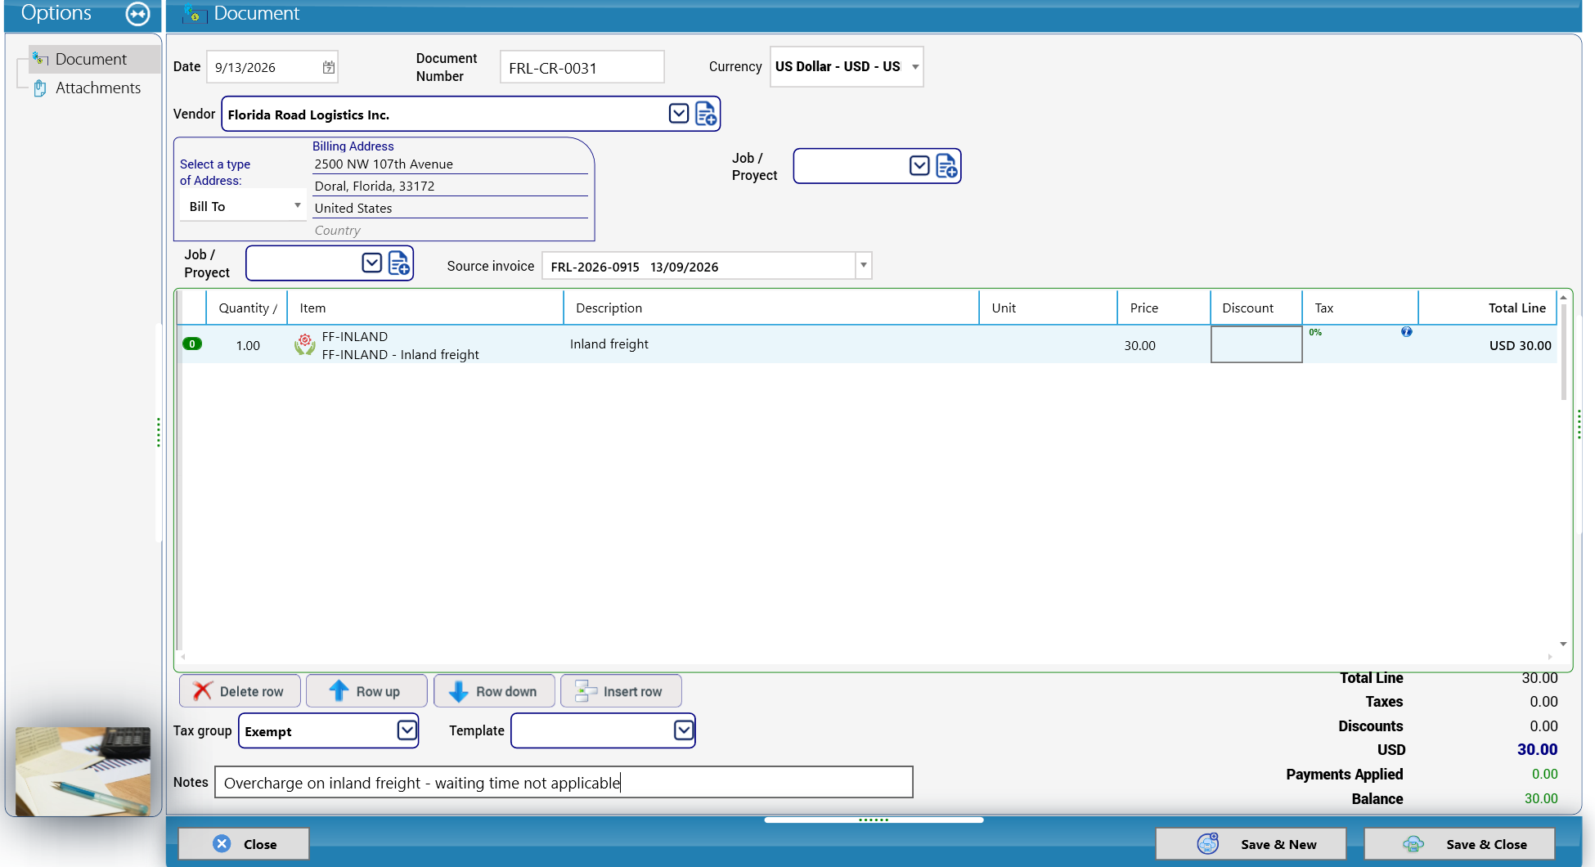1595x867 pixels.
Task: Click the Close button
Action: [x=244, y=844]
